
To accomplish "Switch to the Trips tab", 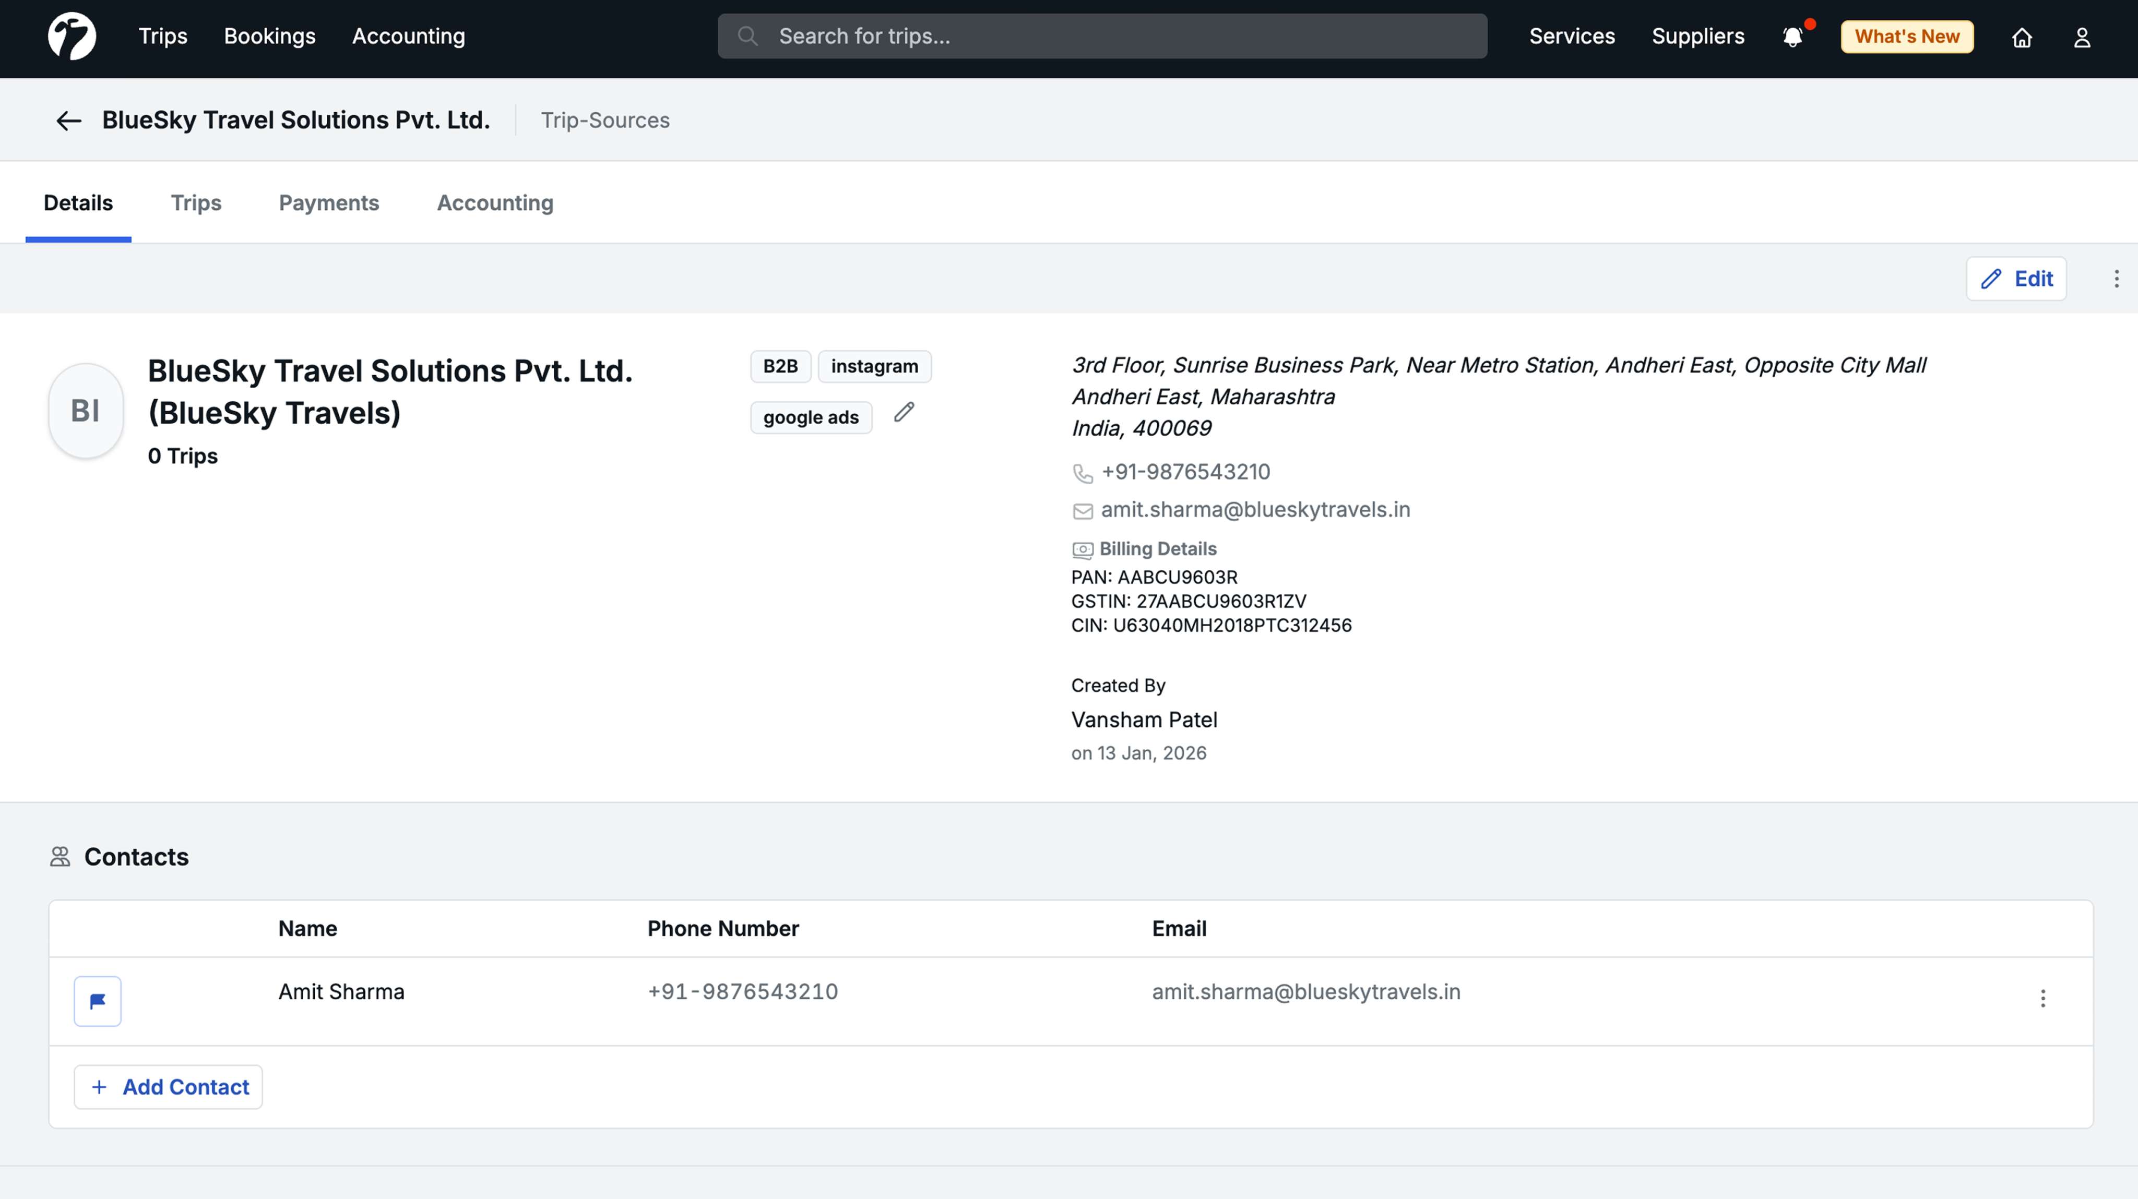I will (x=196, y=202).
